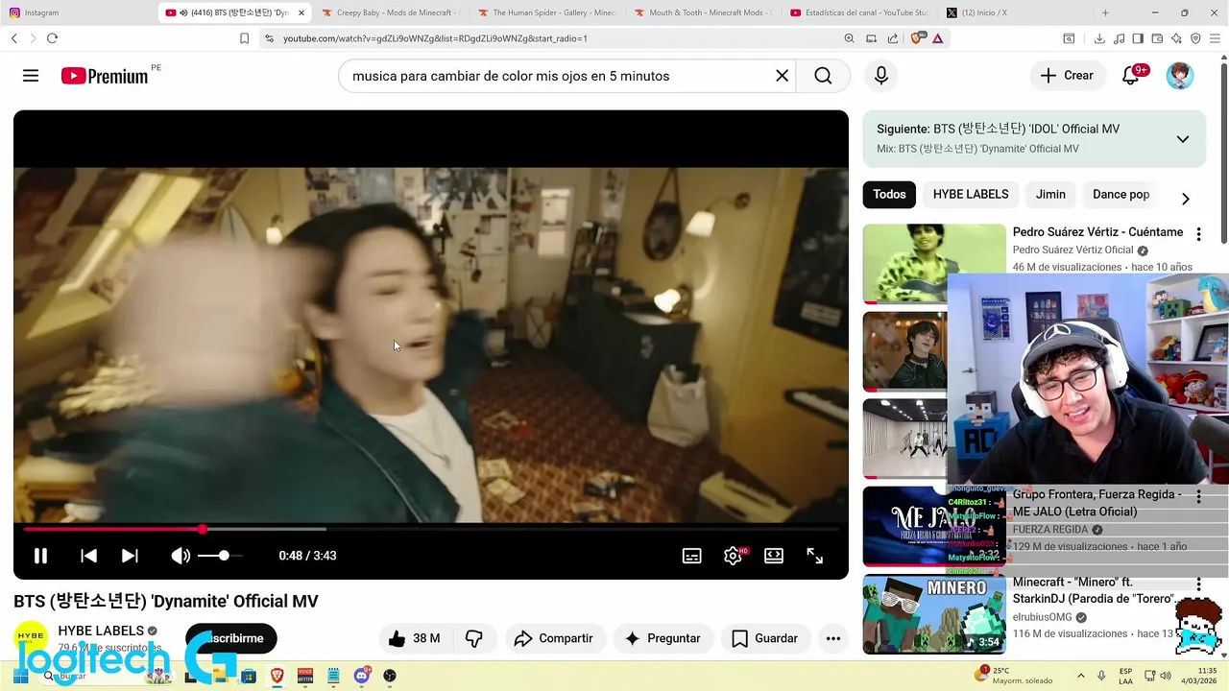The width and height of the screenshot is (1229, 691).
Task: Reload the current page
Action: [x=52, y=38]
